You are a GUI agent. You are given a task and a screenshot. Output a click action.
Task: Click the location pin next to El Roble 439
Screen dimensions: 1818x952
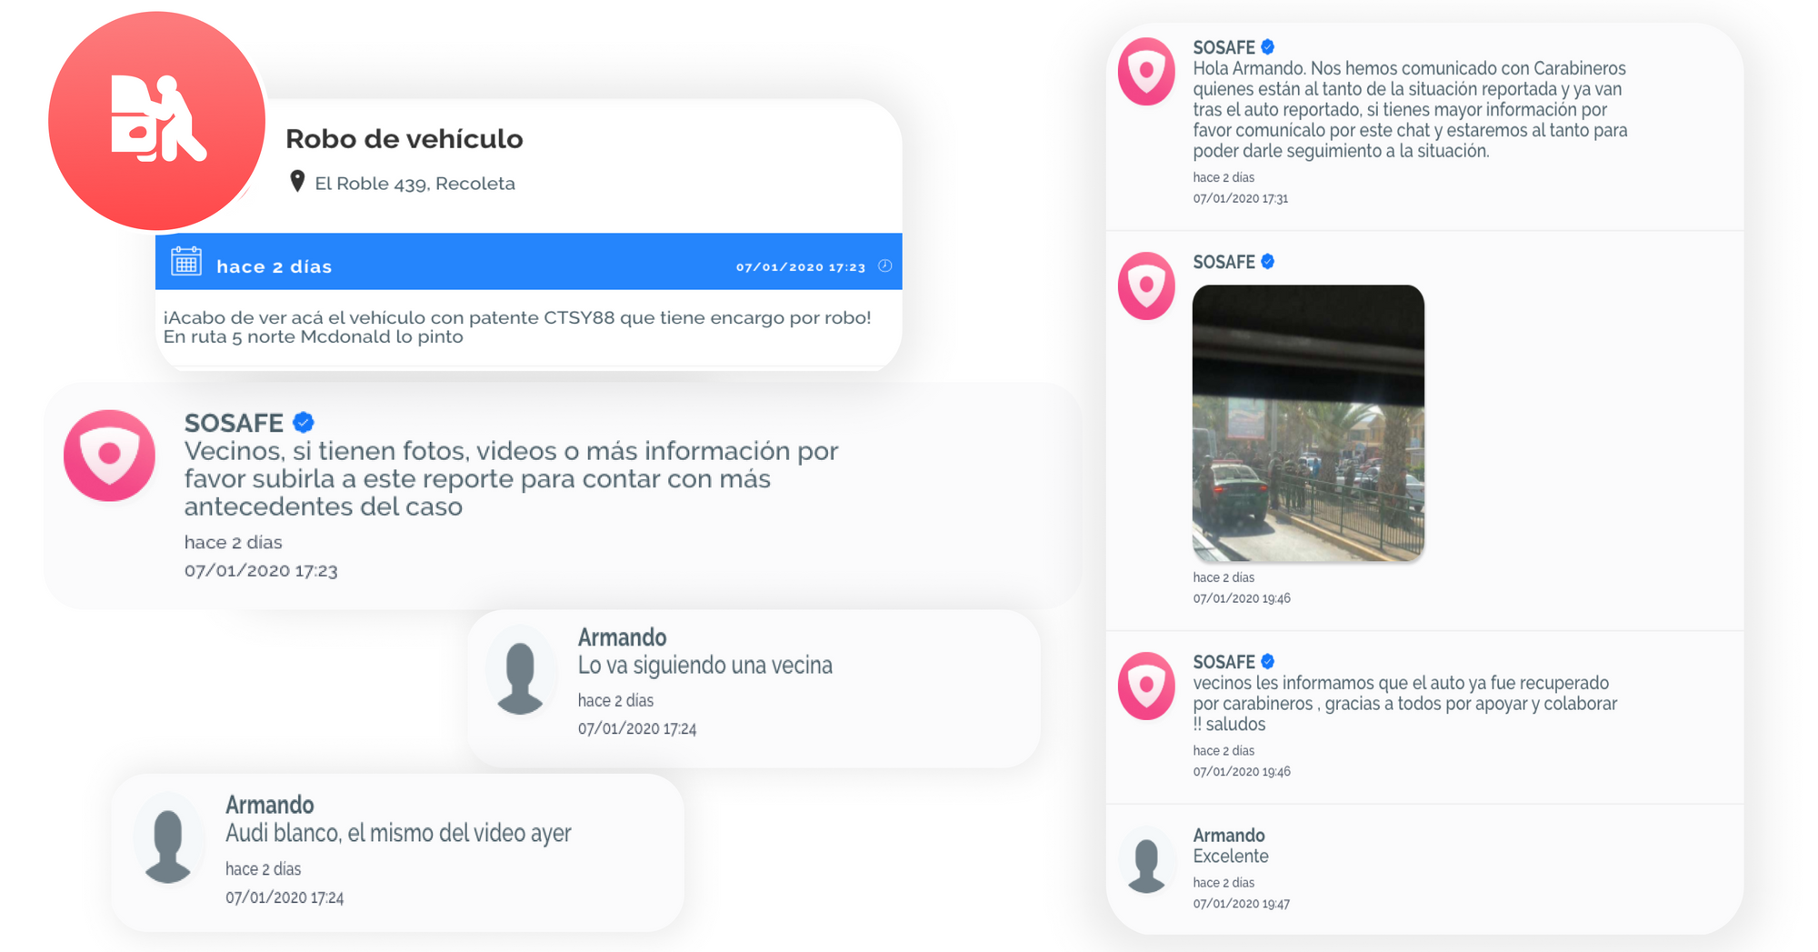click(296, 182)
